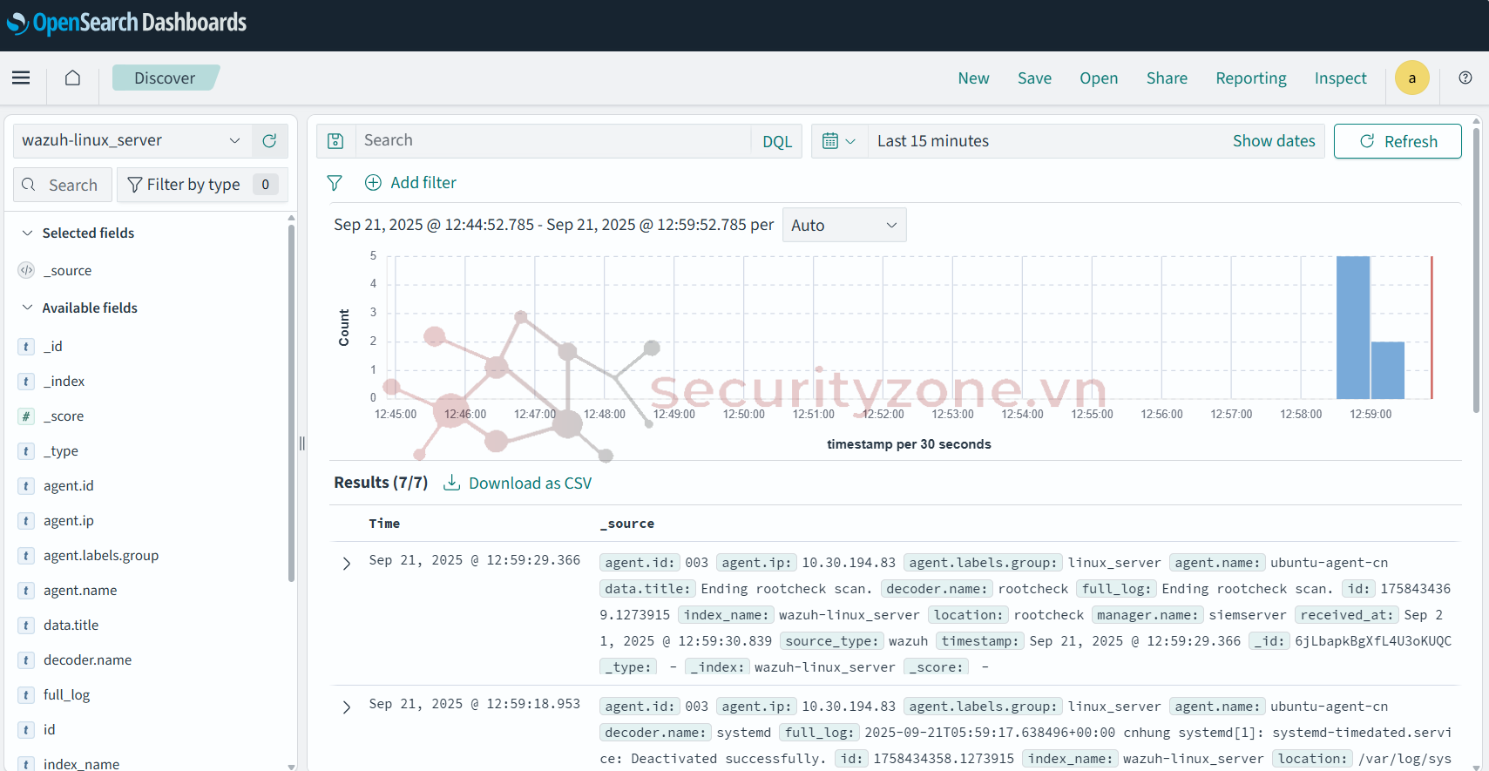Click the help question mark icon

tap(1465, 78)
